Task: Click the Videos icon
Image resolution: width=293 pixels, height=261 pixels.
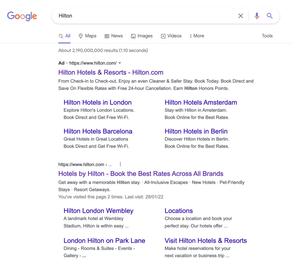Action: (x=164, y=36)
